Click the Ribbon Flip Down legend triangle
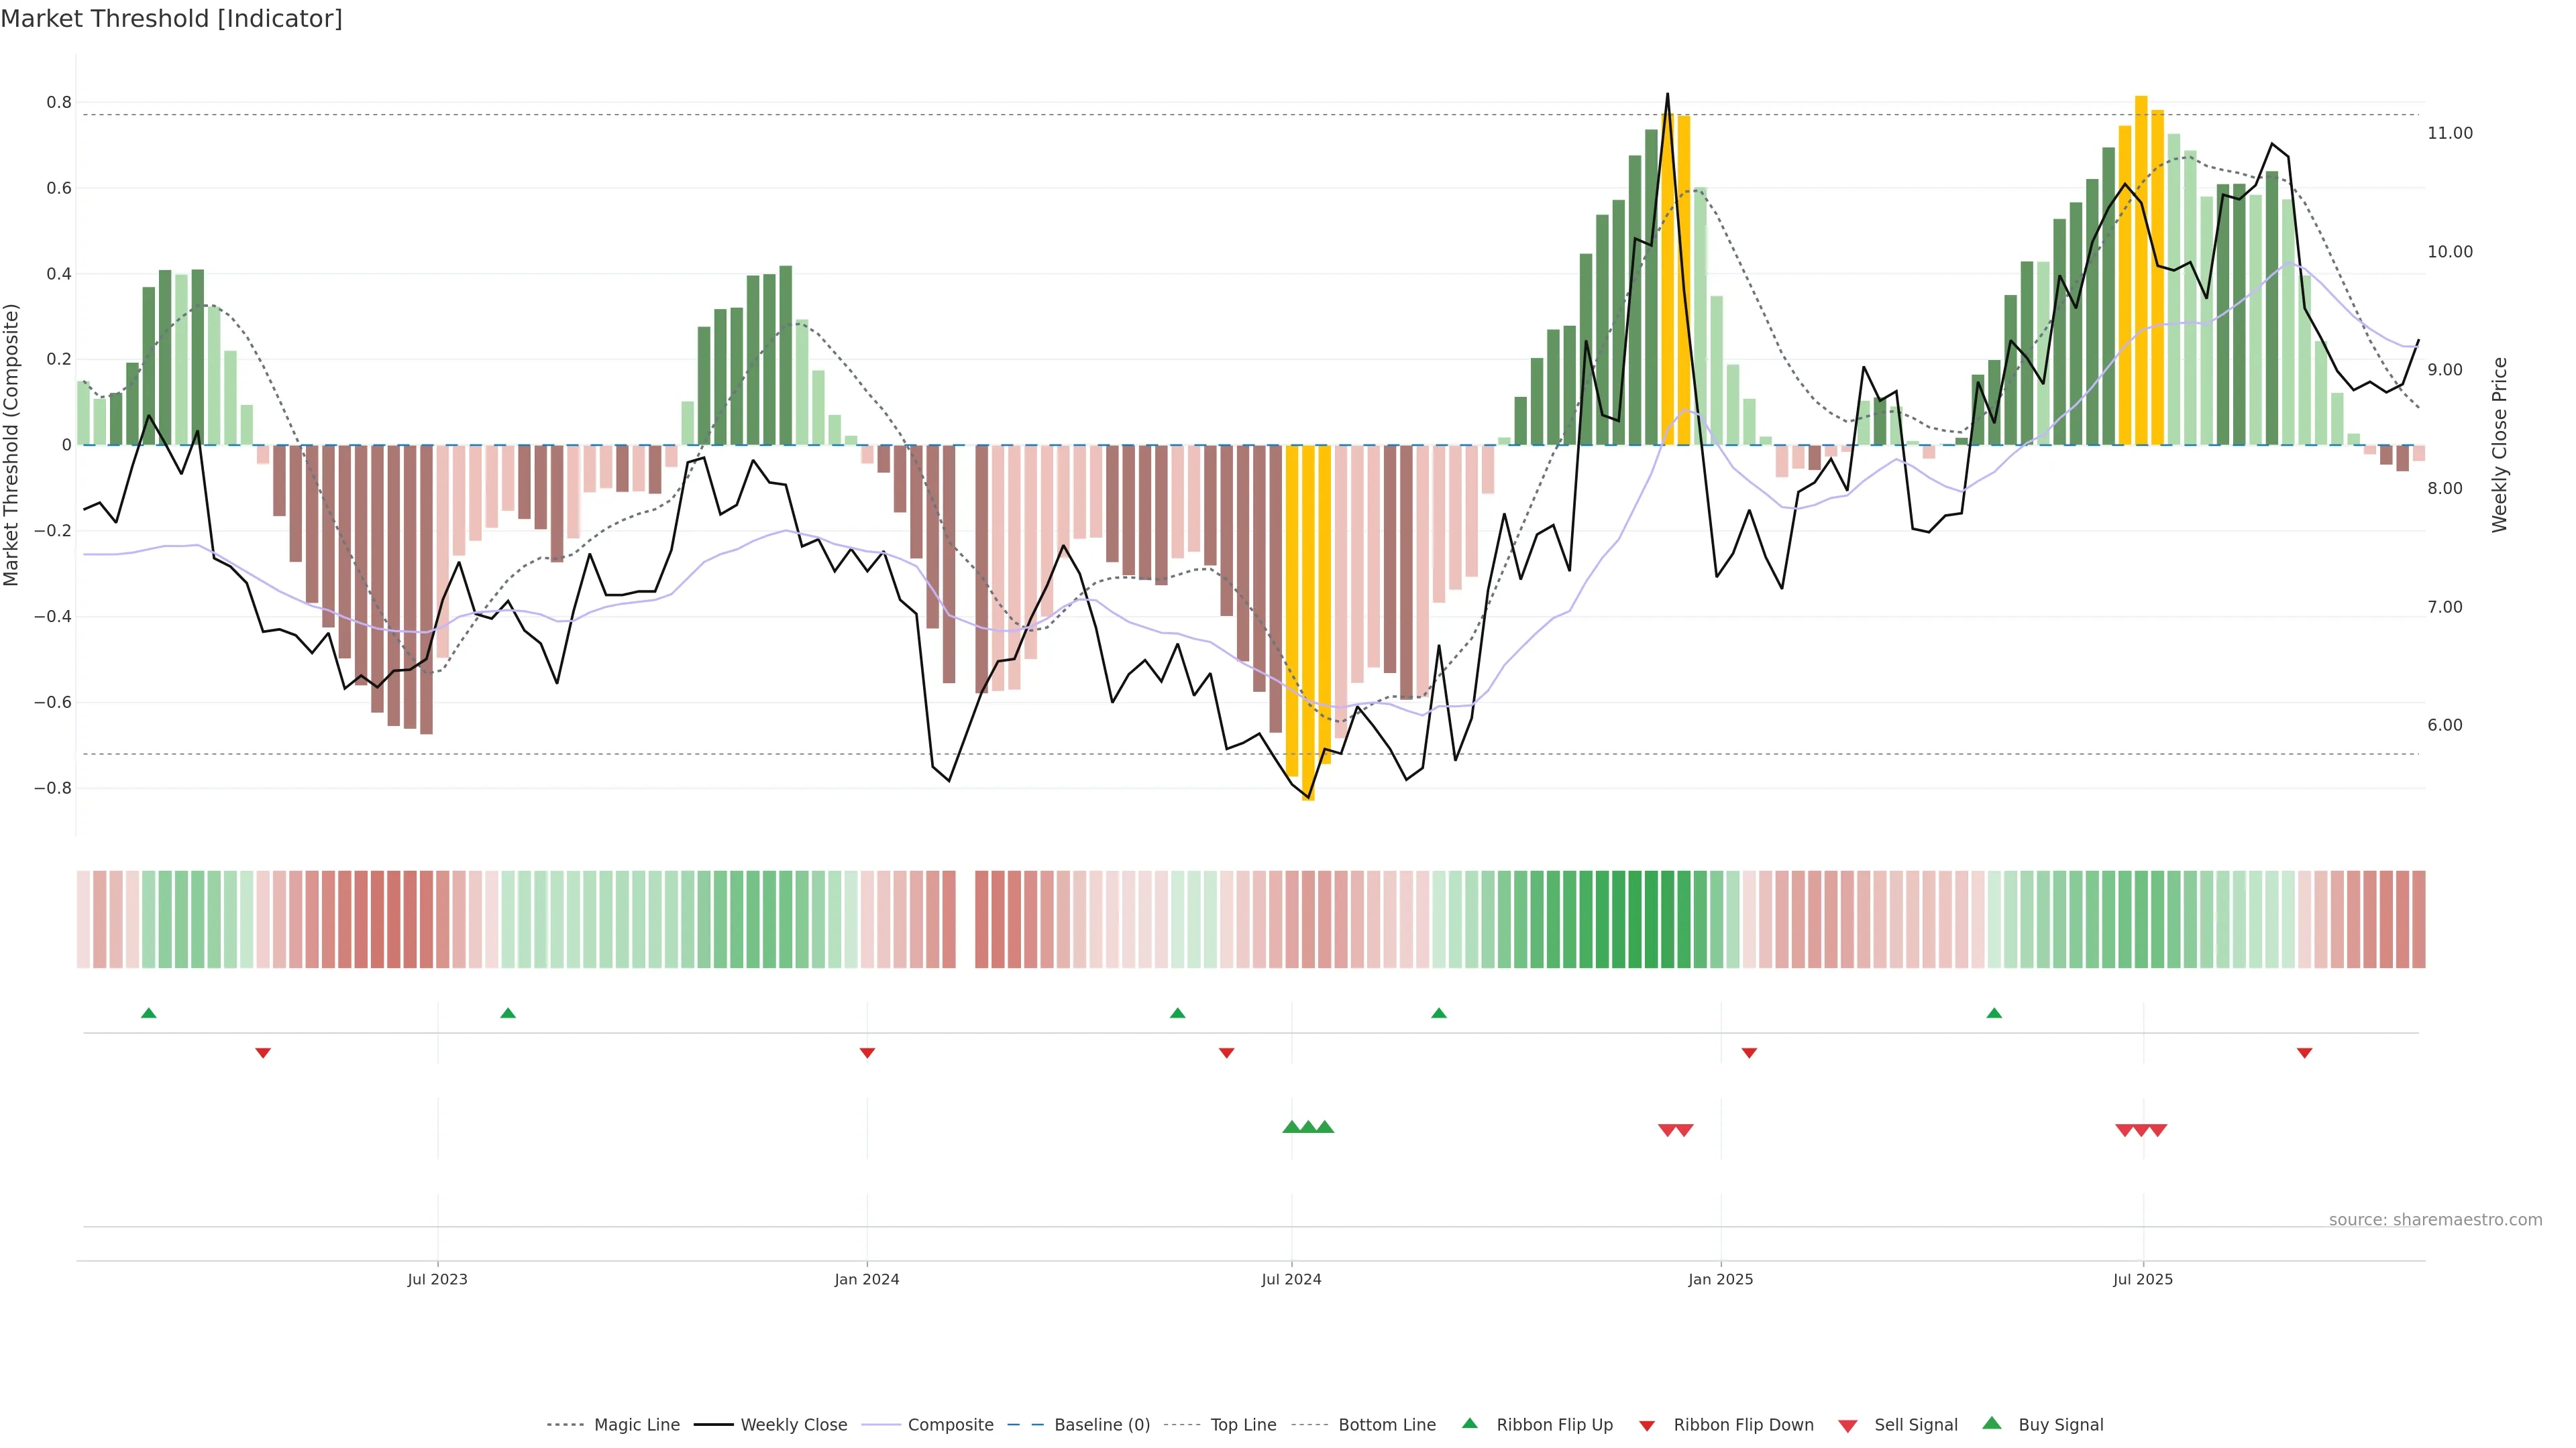Screen dimensions: 2576x1448 click(1647, 1426)
